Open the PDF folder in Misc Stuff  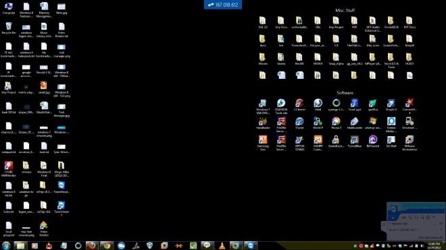tap(354, 22)
